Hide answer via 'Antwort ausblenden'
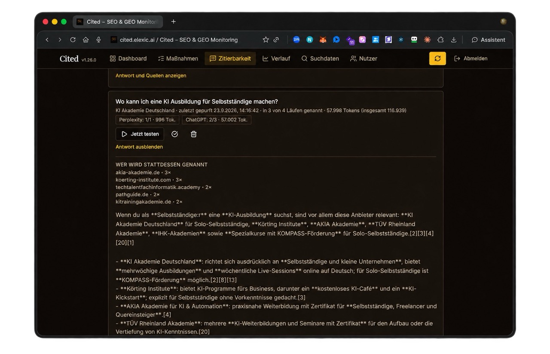This screenshot has height=354, width=550. pos(139,147)
